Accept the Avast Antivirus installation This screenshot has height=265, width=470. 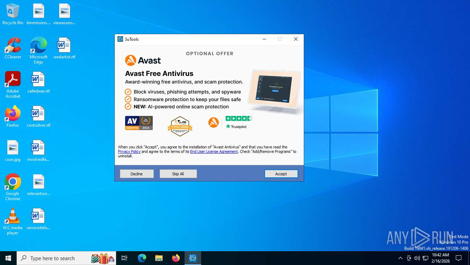[x=281, y=174]
